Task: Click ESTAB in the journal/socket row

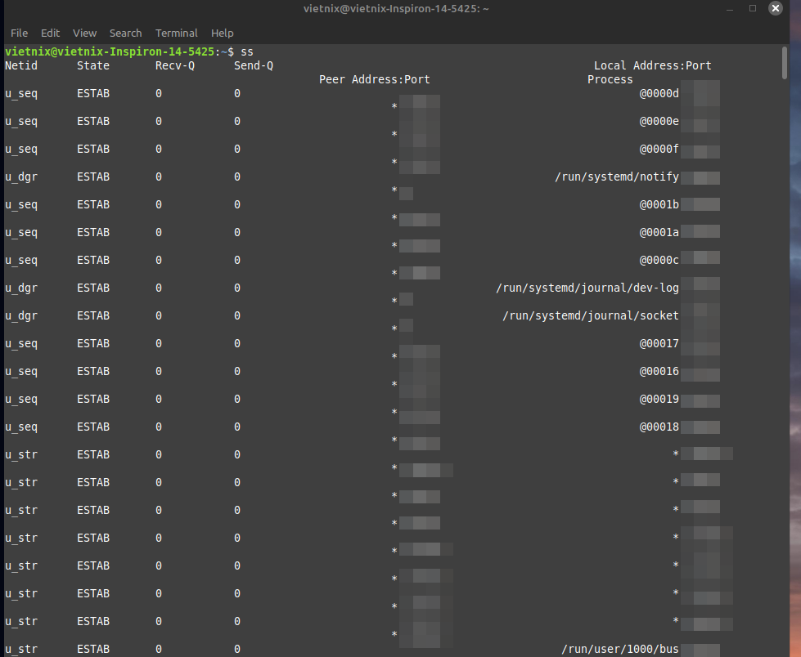Action: tap(93, 315)
